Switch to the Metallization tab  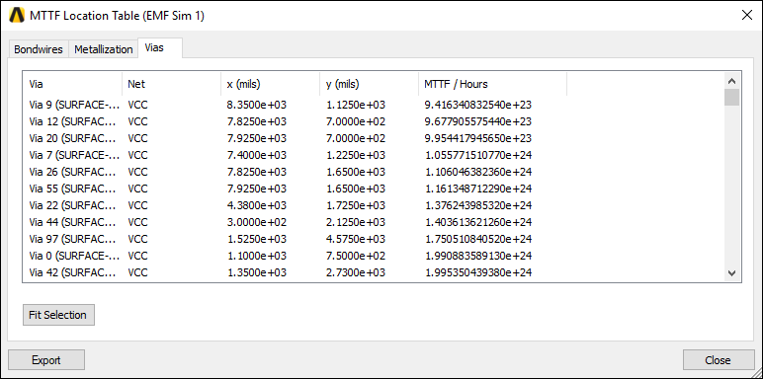tap(103, 49)
